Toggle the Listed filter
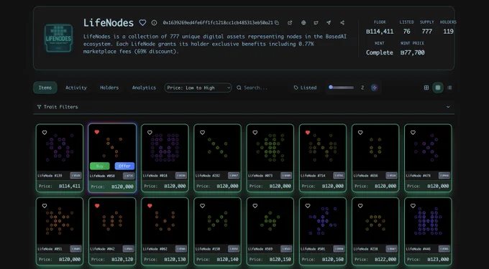This screenshot has height=269, width=489. coord(306,88)
